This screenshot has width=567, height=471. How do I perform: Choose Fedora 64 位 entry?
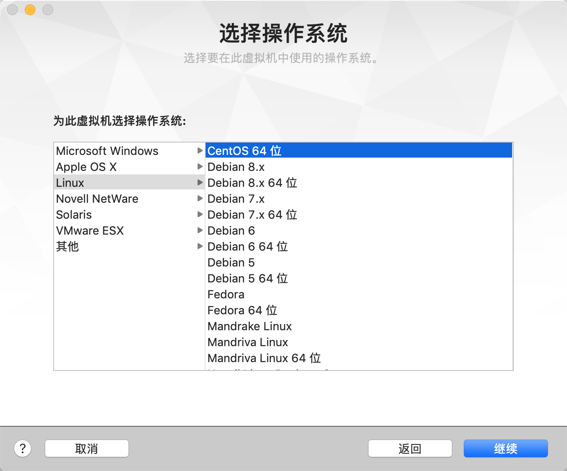click(359, 310)
